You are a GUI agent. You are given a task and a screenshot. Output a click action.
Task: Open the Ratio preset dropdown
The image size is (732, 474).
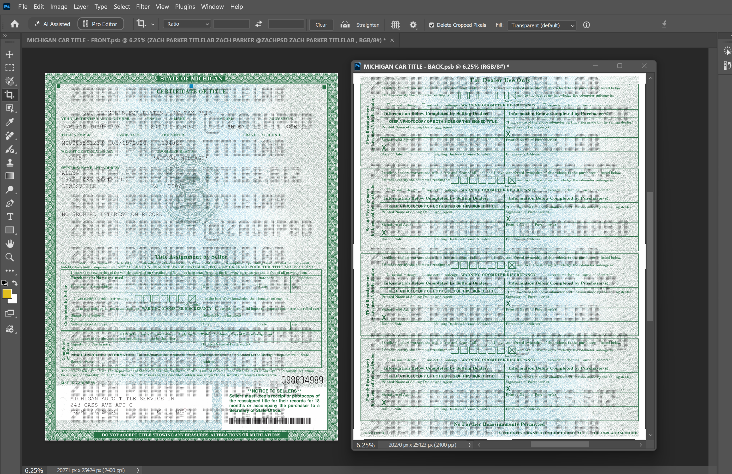click(187, 24)
